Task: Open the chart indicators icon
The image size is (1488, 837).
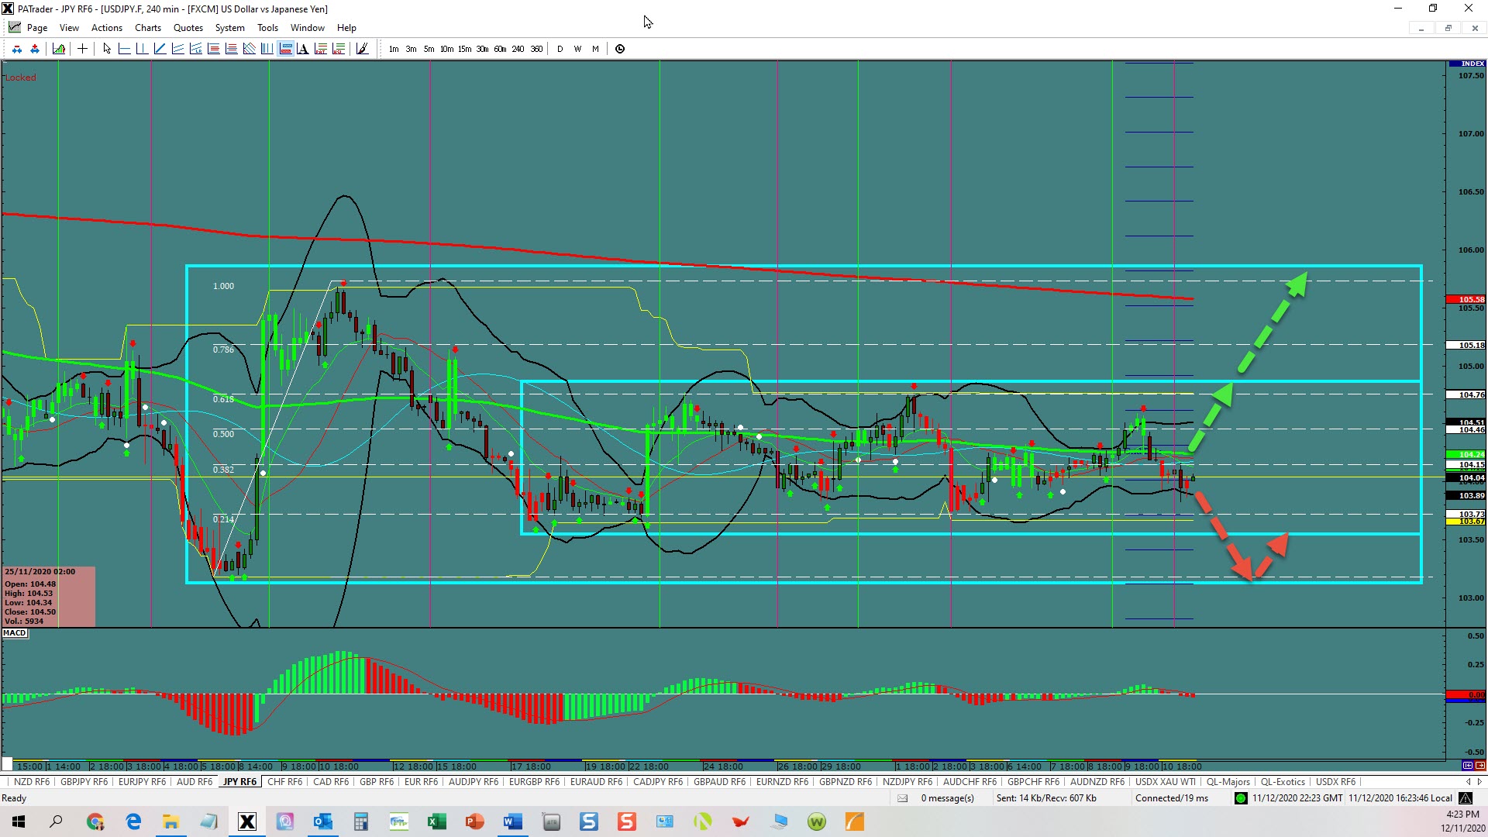Action: (x=59, y=49)
